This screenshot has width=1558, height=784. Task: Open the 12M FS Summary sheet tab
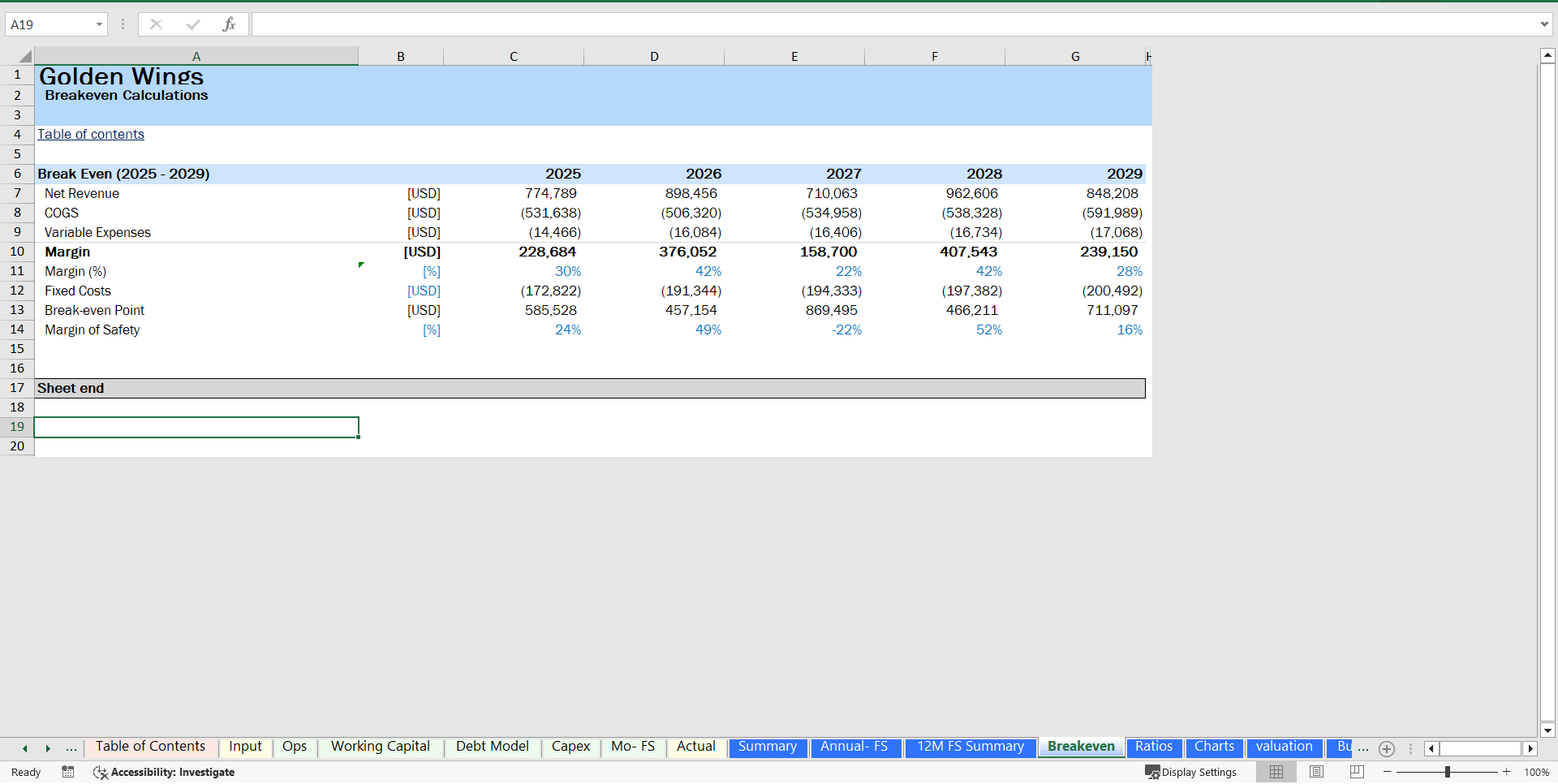click(971, 747)
